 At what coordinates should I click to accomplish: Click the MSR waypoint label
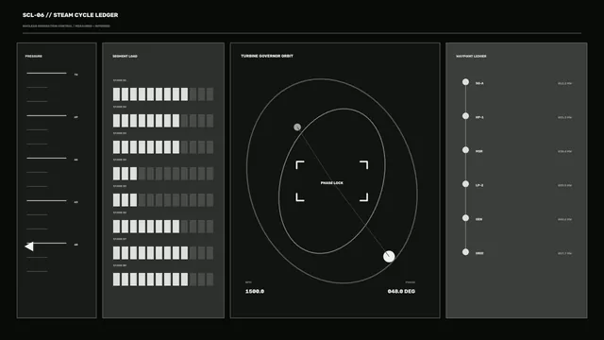[x=478, y=151]
